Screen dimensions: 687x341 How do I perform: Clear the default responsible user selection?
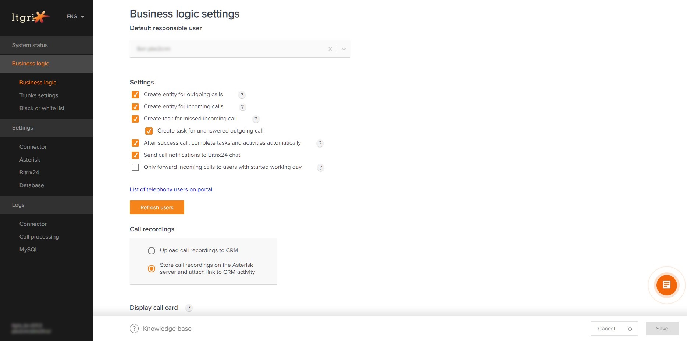[x=330, y=49]
